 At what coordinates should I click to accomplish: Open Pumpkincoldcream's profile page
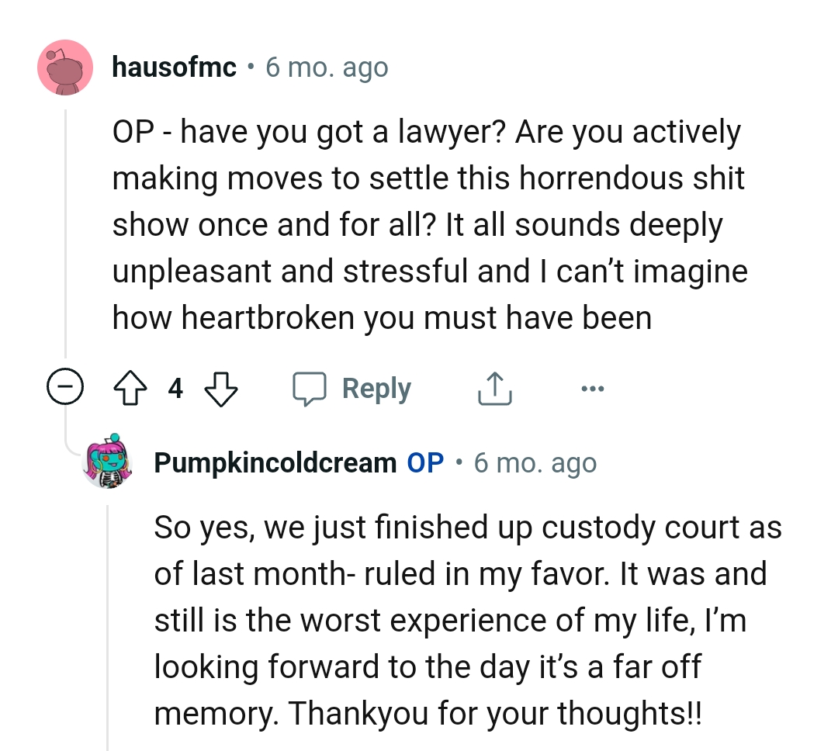pos(272,462)
